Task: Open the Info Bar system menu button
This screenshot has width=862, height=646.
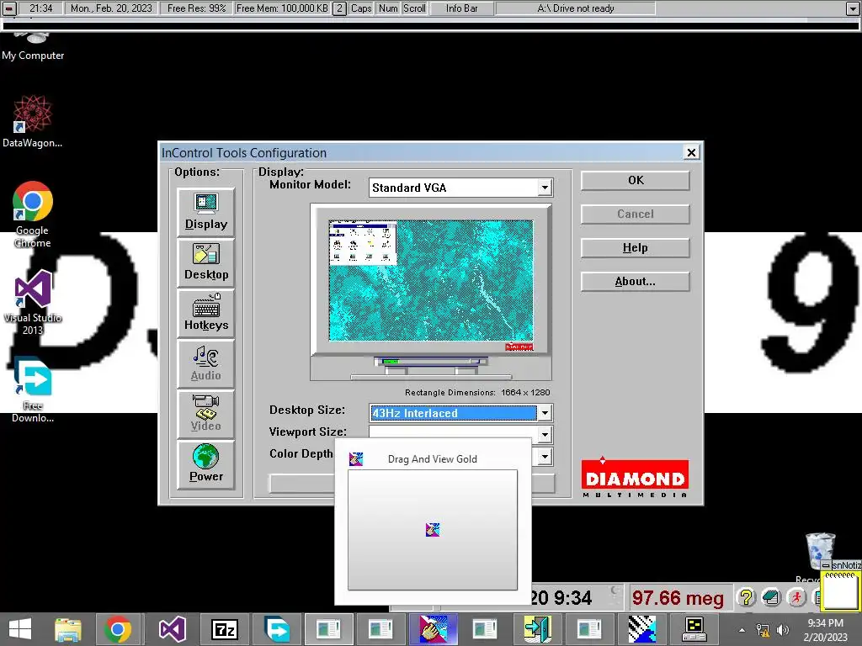Action: tap(9, 8)
